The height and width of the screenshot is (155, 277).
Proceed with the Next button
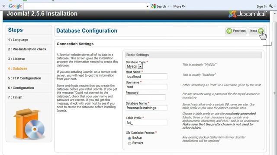point(257,31)
